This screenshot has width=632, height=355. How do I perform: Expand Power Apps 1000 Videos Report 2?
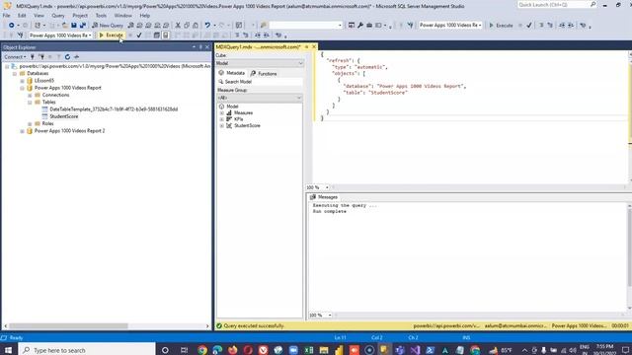[22, 131]
